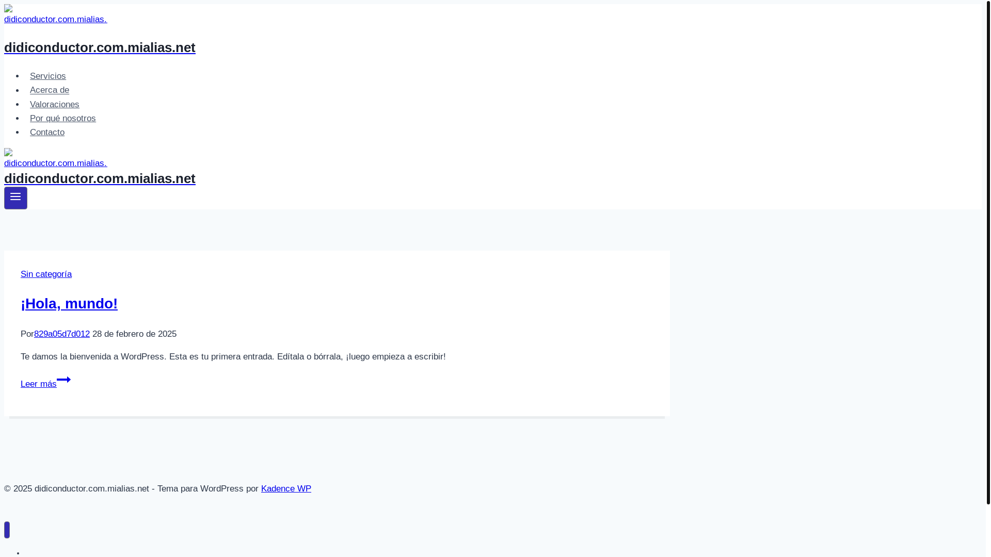Viewport: 991px width, 557px height.
Task: Open the Por qué nosotros menu item
Action: click(x=63, y=118)
